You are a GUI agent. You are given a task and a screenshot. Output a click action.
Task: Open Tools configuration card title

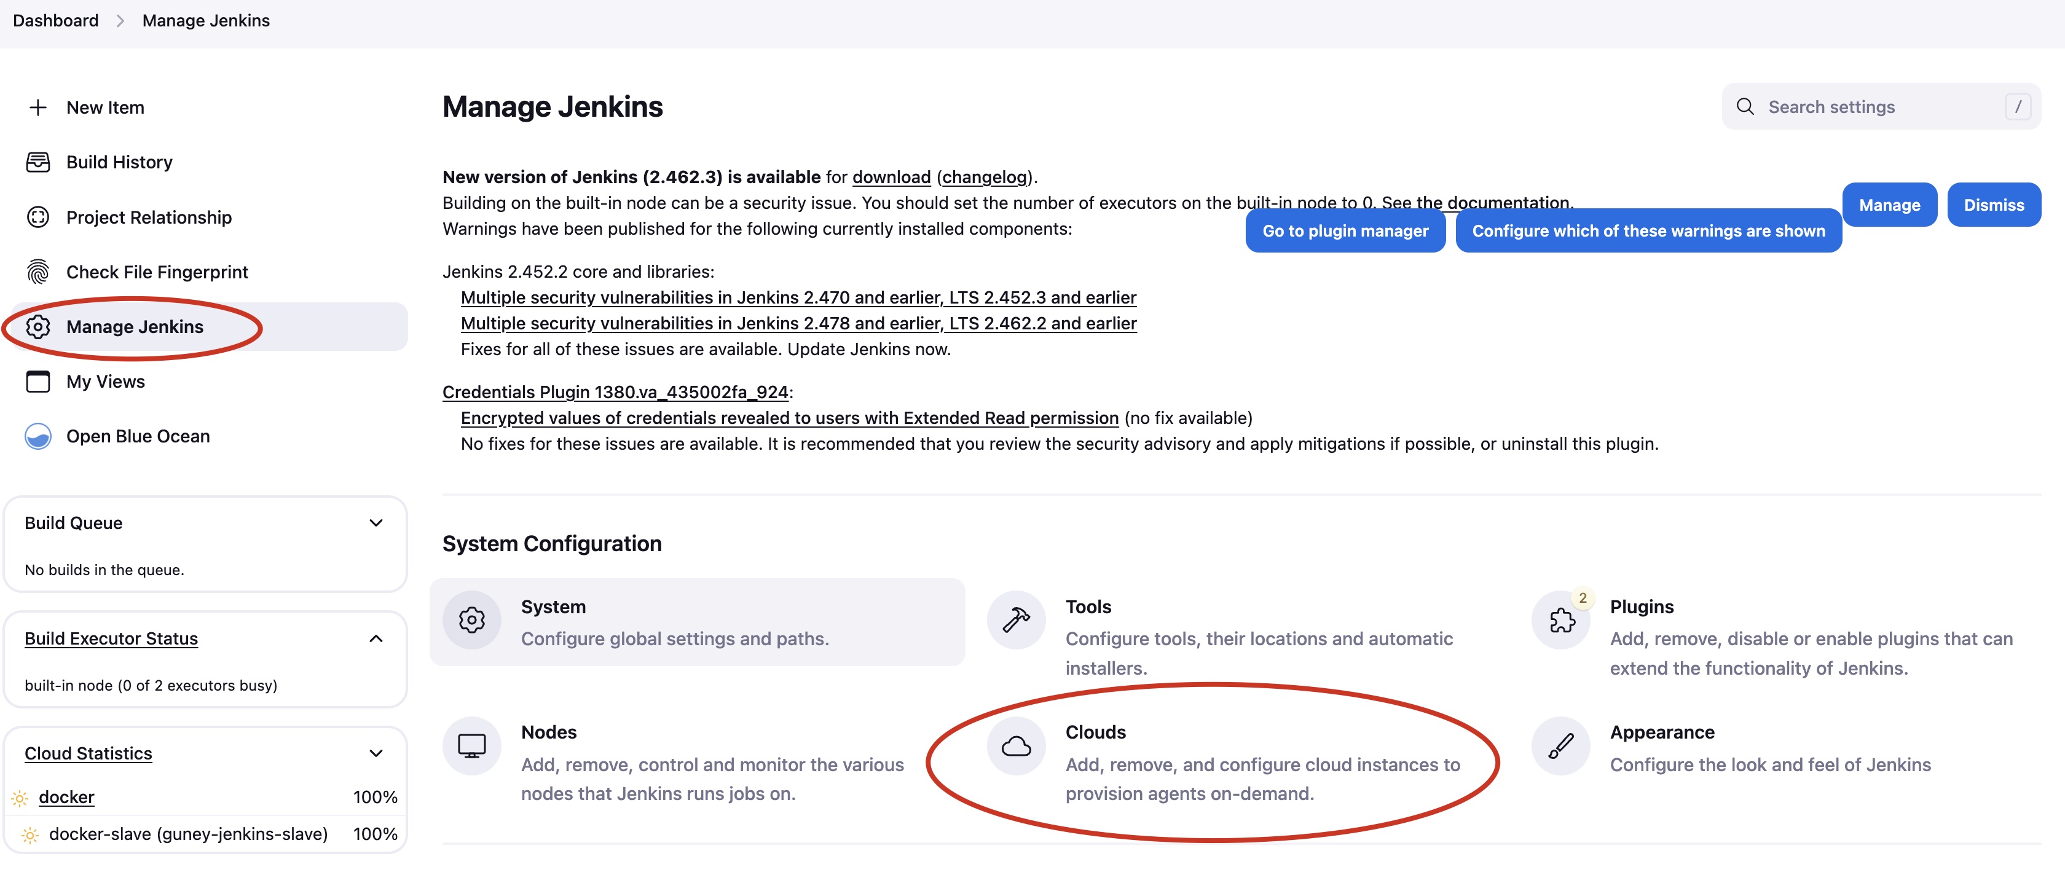1088,606
